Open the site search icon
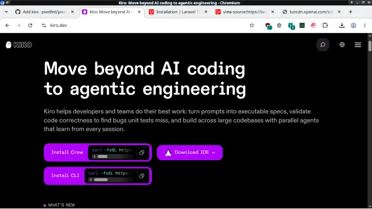 (323, 45)
